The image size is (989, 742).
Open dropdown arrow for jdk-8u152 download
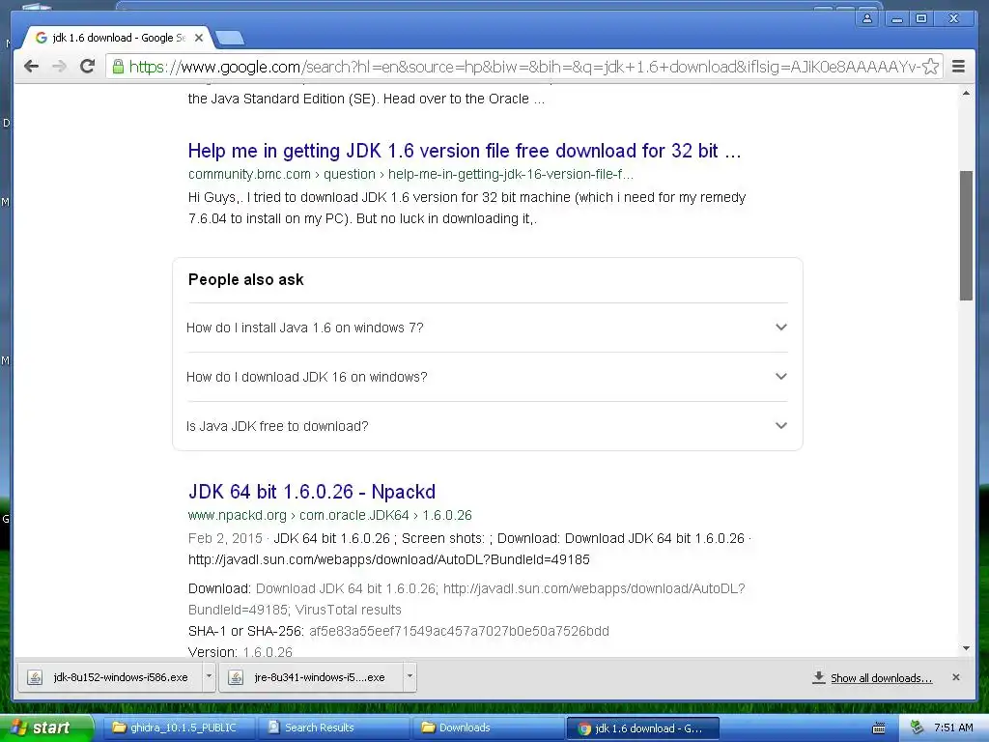coord(209,676)
